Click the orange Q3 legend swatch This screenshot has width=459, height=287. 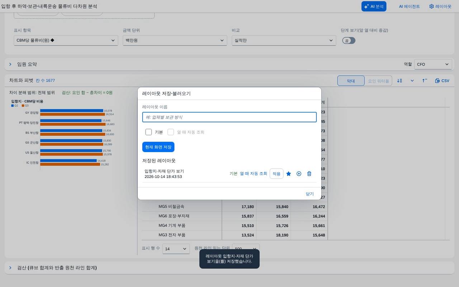point(23,105)
